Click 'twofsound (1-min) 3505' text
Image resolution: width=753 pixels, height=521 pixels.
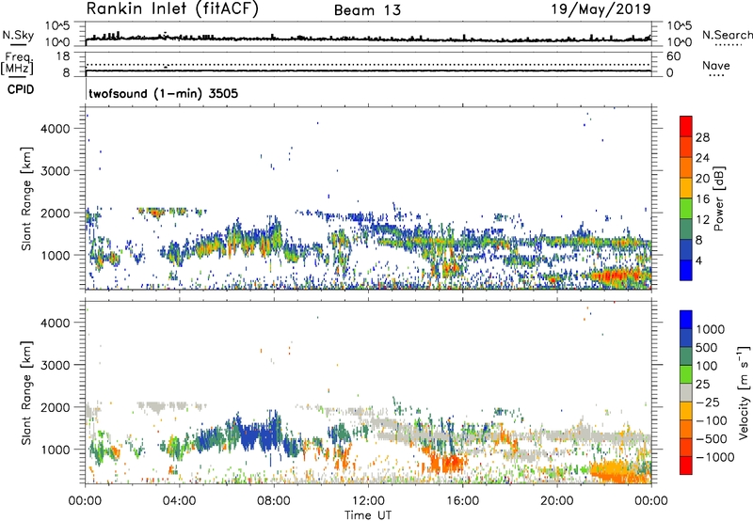(163, 93)
